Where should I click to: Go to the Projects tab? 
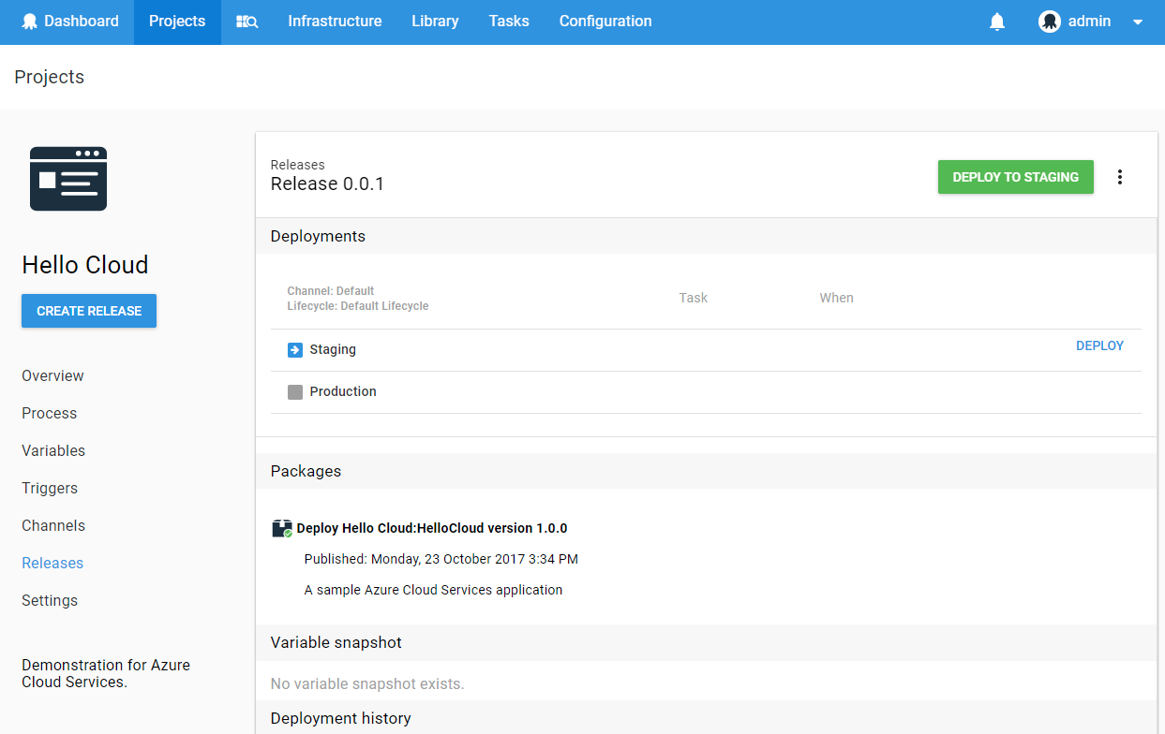coord(177,22)
